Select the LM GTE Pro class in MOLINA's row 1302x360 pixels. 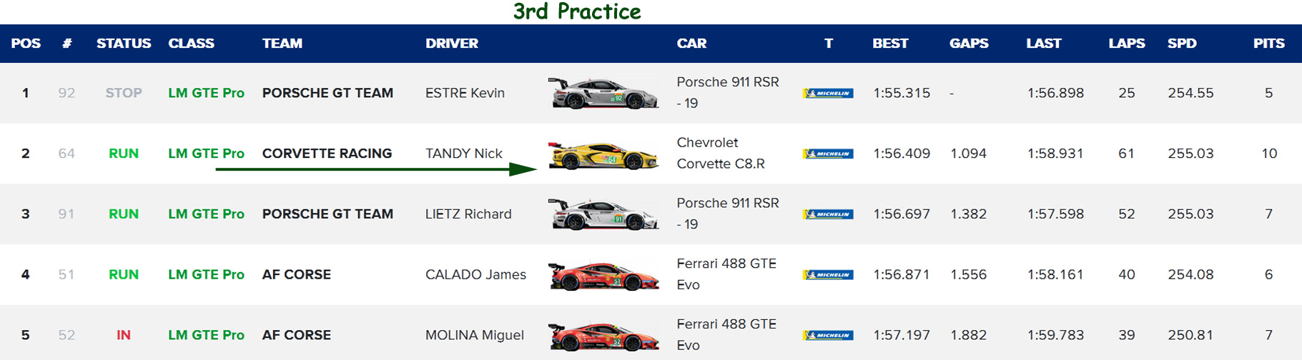pos(206,335)
